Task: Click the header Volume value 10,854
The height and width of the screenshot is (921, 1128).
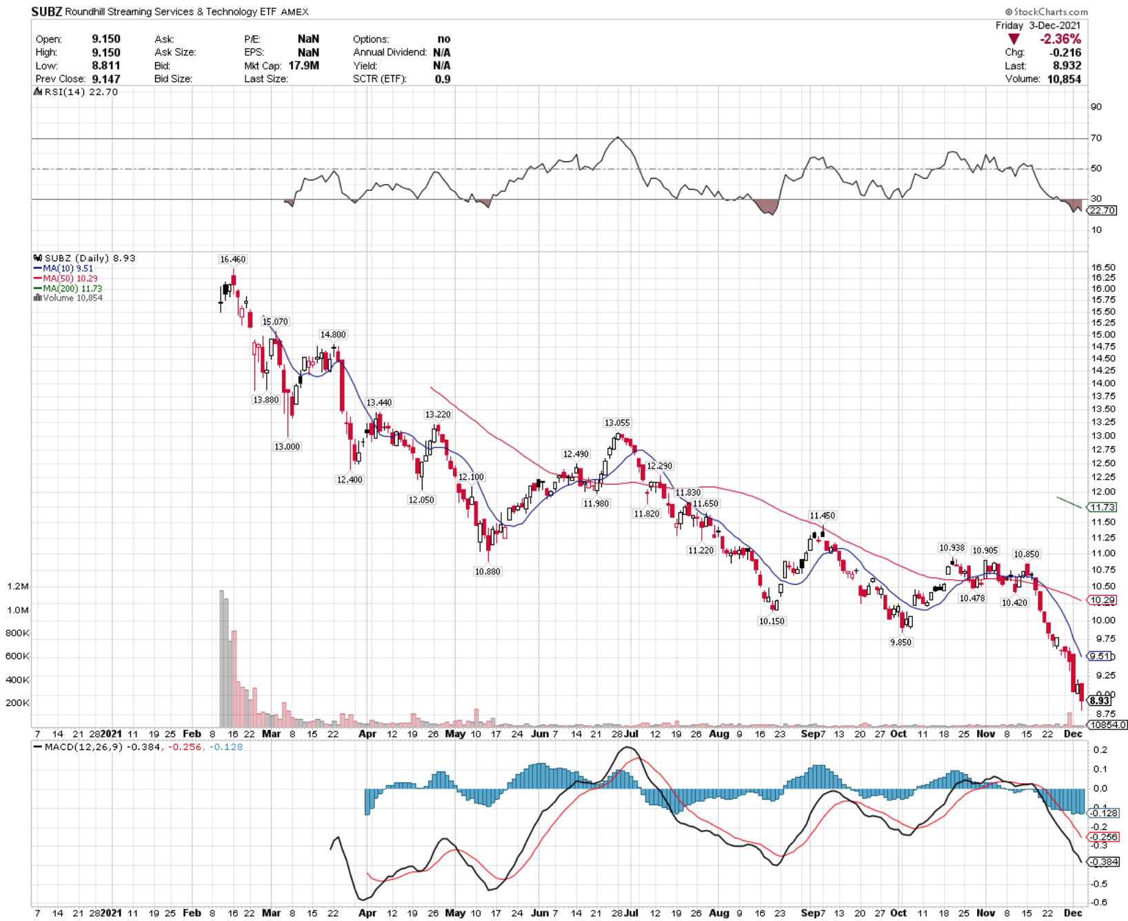Action: tap(1064, 79)
